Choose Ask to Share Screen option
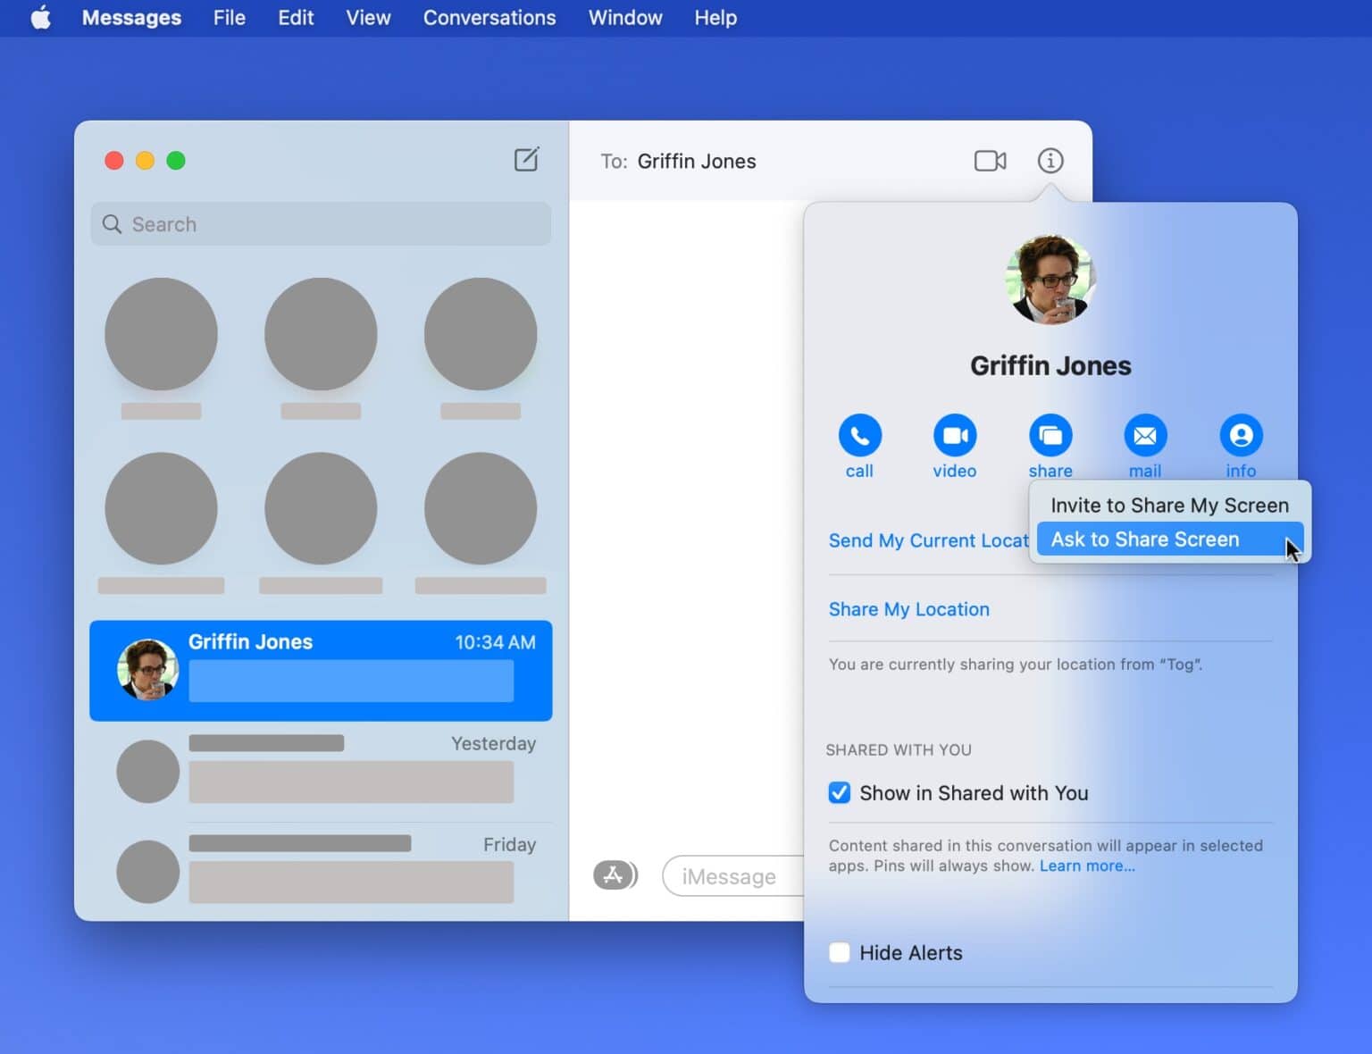 point(1144,540)
